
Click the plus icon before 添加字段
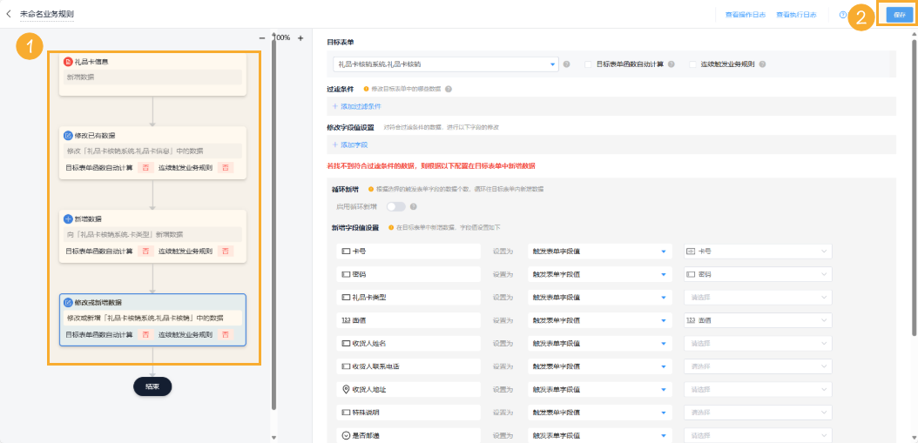tap(334, 144)
